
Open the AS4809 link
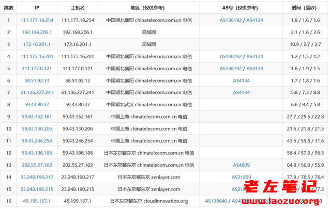pyautogui.click(x=241, y=165)
